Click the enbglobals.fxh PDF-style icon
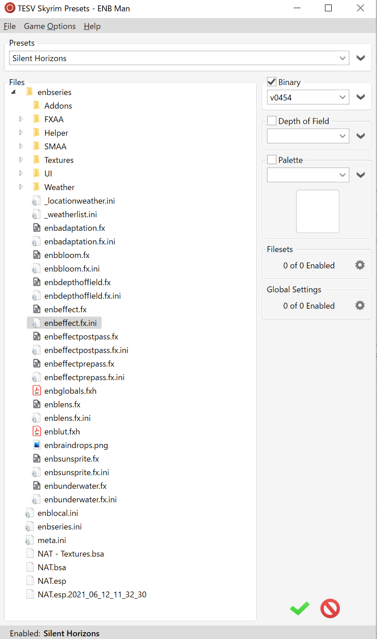This screenshot has height=639, width=377. (37, 391)
